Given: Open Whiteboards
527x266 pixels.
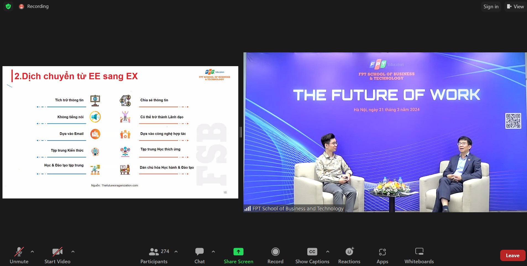Looking at the screenshot, I should [x=419, y=256].
